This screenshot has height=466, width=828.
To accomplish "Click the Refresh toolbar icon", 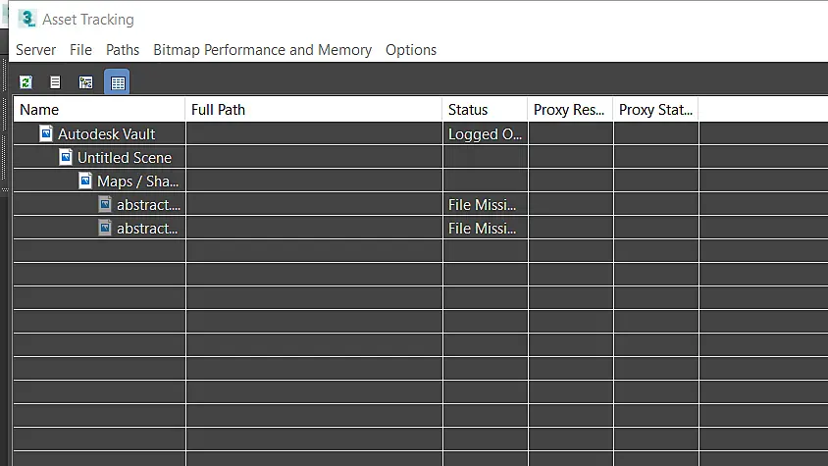I will pos(26,82).
